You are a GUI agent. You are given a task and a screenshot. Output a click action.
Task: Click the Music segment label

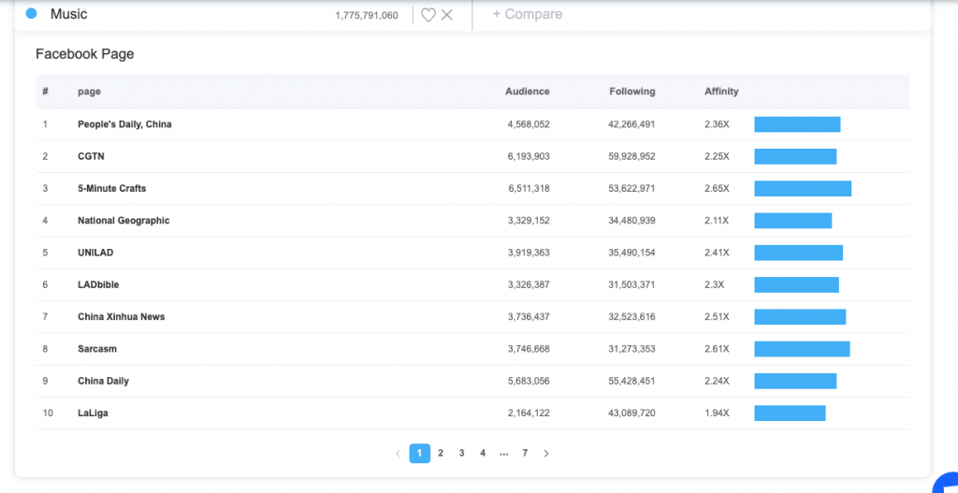tap(69, 14)
